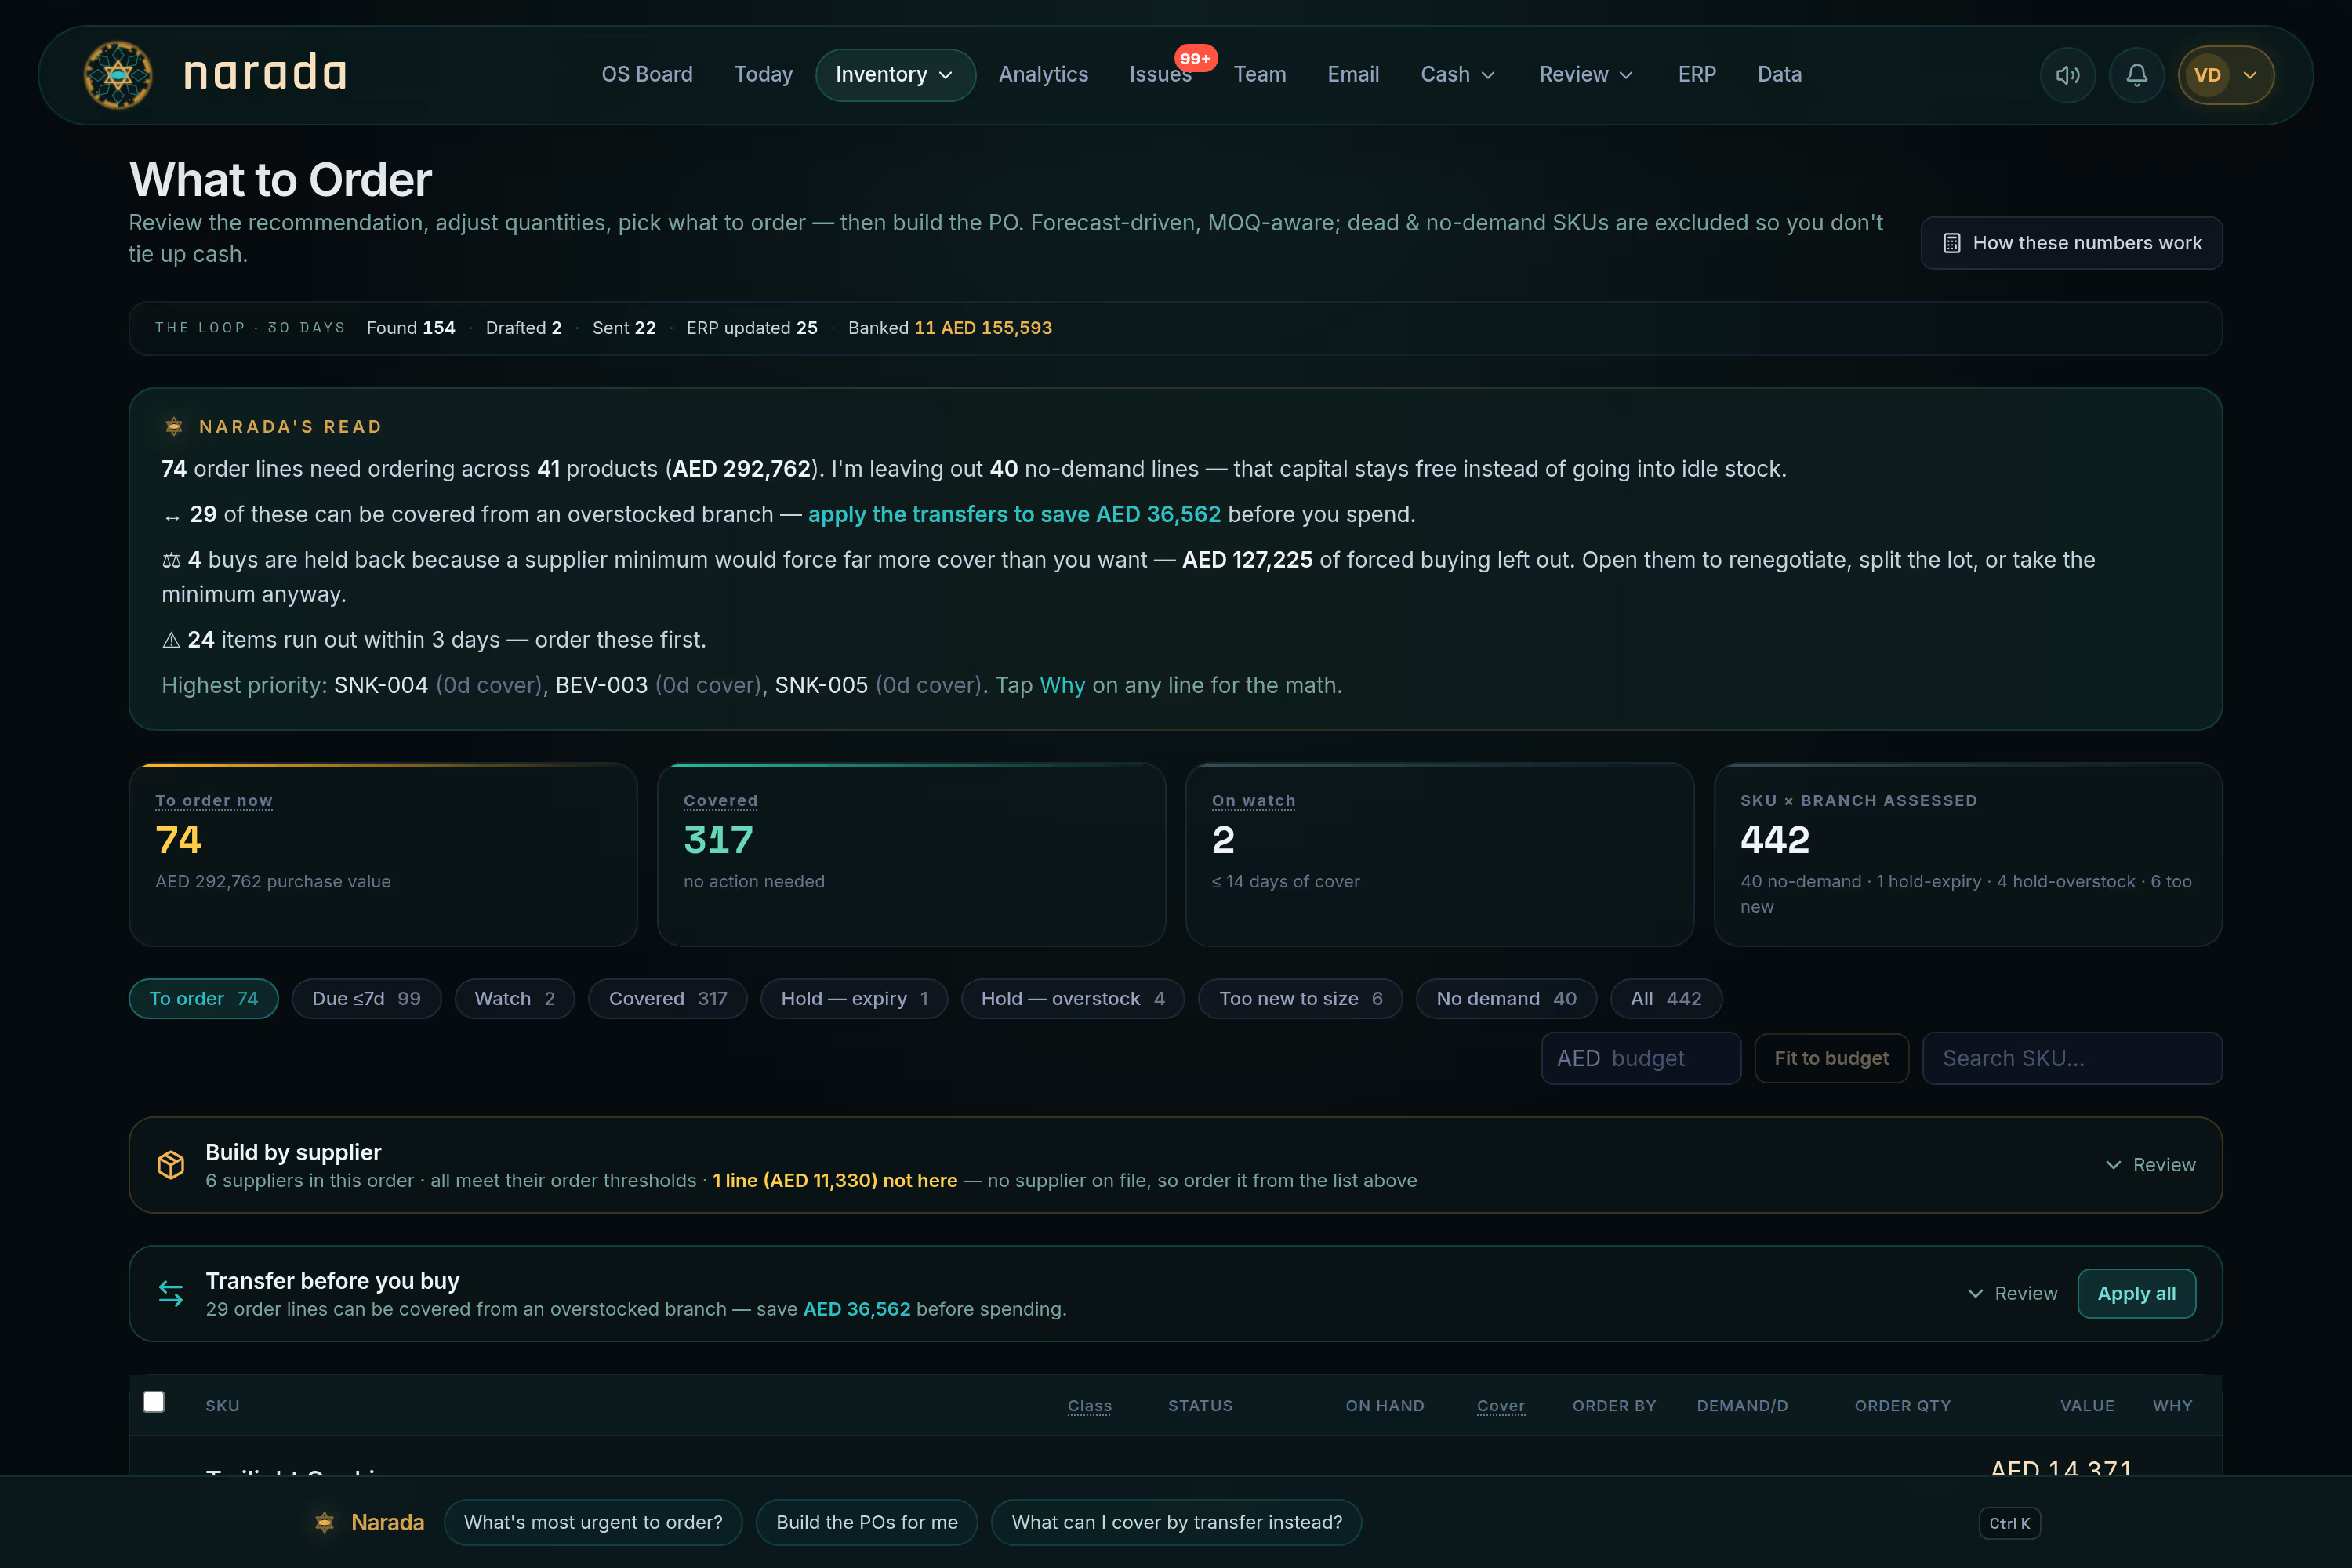
Task: Check the select-all SKU checkbox
Action: click(153, 1402)
